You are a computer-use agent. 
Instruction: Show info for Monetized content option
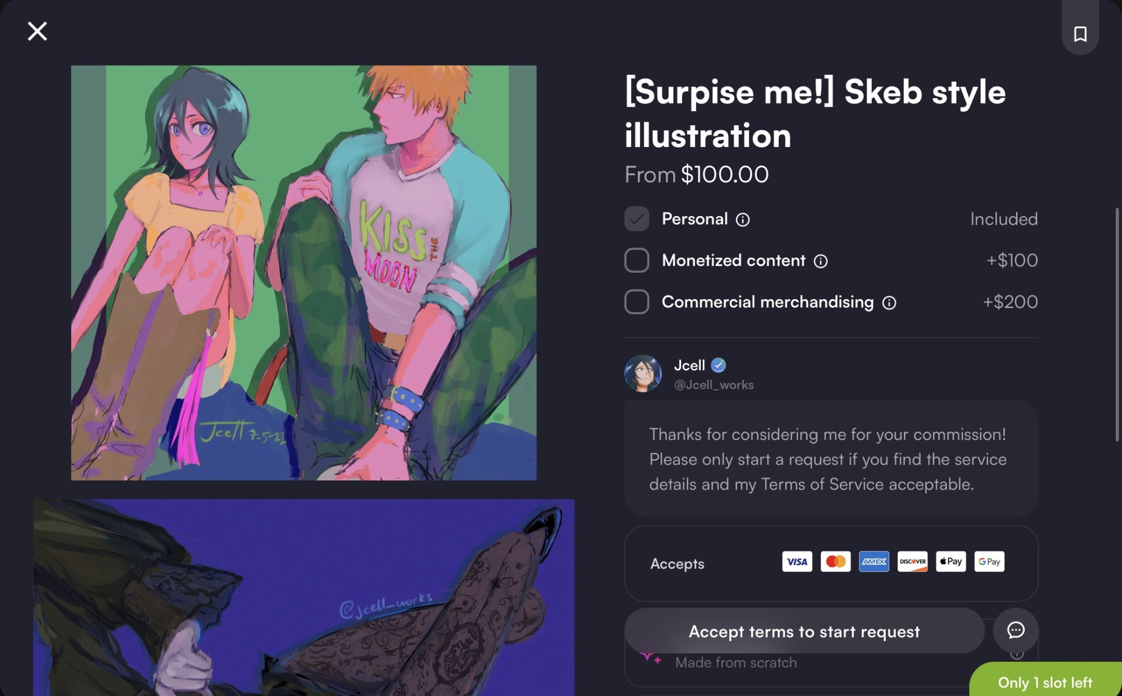click(821, 261)
